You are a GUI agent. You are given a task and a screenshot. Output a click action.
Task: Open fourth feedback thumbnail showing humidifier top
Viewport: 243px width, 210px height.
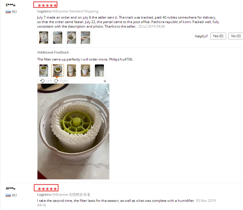pyautogui.click(x=86, y=71)
